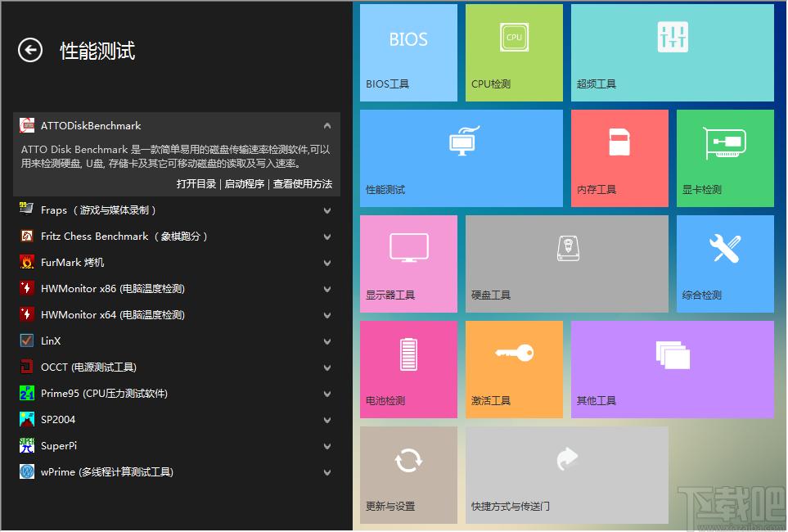Open the BIOS工具 tile

tap(408, 53)
